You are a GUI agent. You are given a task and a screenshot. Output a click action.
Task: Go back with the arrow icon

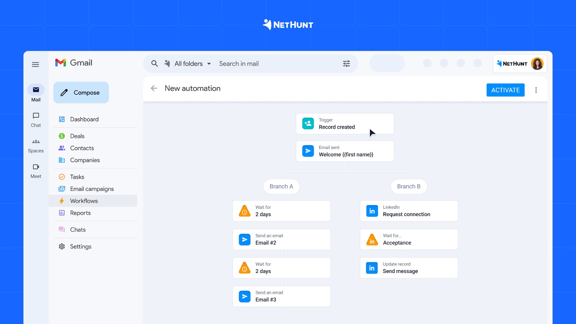coord(154,88)
